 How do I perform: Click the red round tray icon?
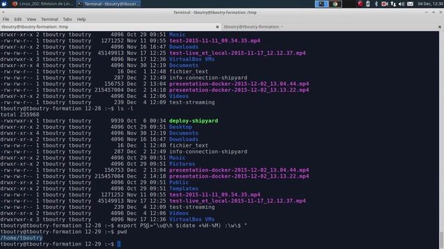pyautogui.click(x=360, y=4)
